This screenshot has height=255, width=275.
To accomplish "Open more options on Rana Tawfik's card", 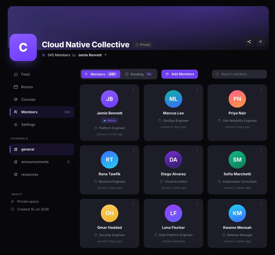I will tap(133, 151).
